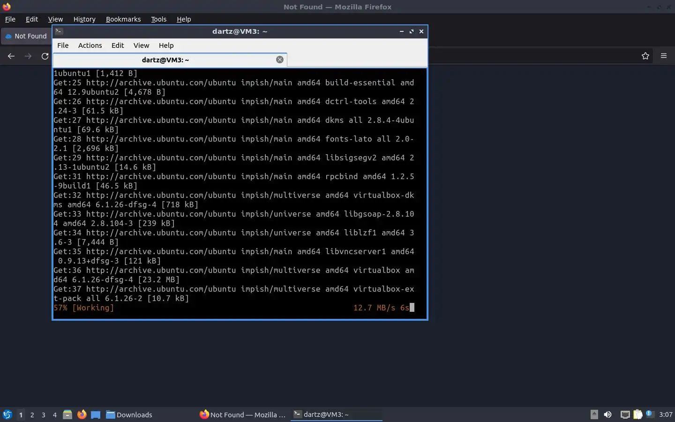Click the show desktop icon in panel
This screenshot has height=422, width=675.
(96, 414)
